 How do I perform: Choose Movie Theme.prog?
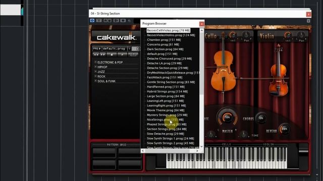166,111
